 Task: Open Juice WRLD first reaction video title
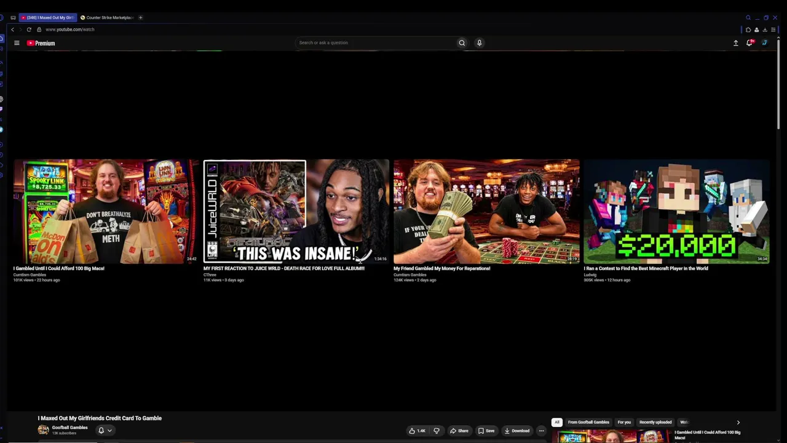pos(284,268)
